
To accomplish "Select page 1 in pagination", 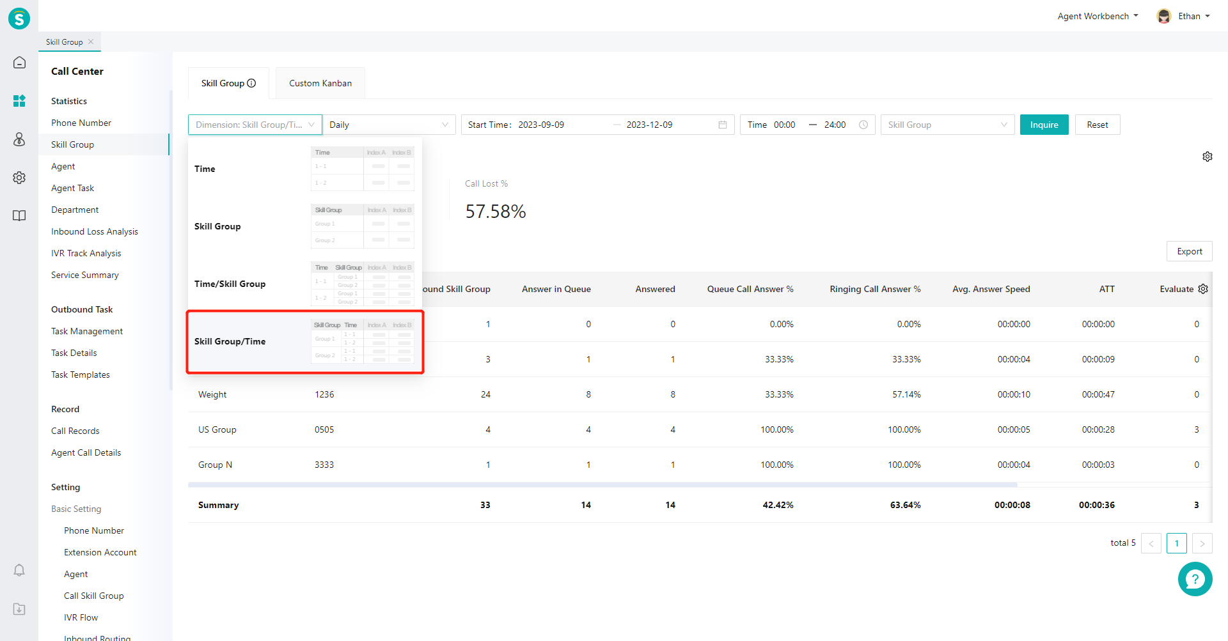I will 1177,543.
